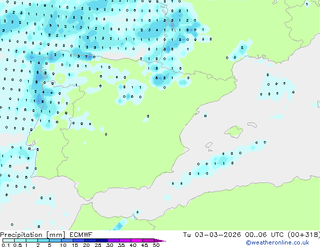
Task: Pick the 10 to 15 mm legend swatch
Action: [67, 240]
